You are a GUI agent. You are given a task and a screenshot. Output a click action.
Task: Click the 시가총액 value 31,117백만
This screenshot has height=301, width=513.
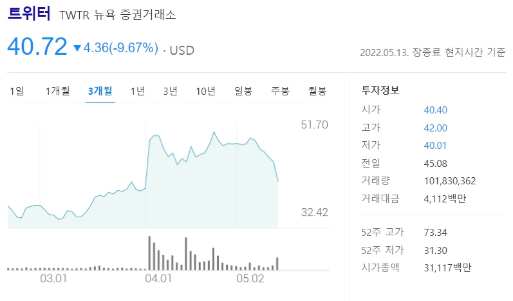pos(447,268)
